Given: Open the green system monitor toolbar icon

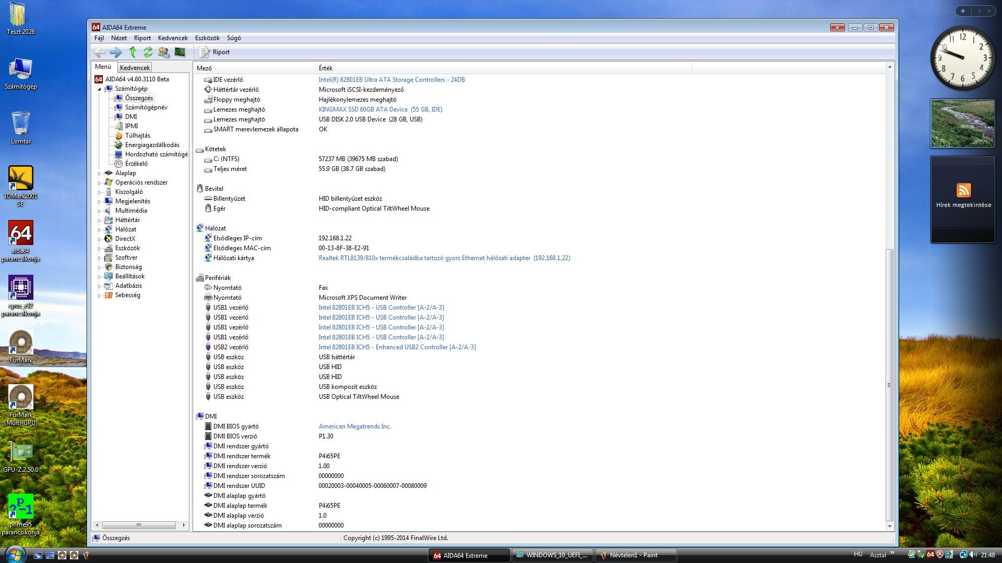Looking at the screenshot, I should [180, 52].
